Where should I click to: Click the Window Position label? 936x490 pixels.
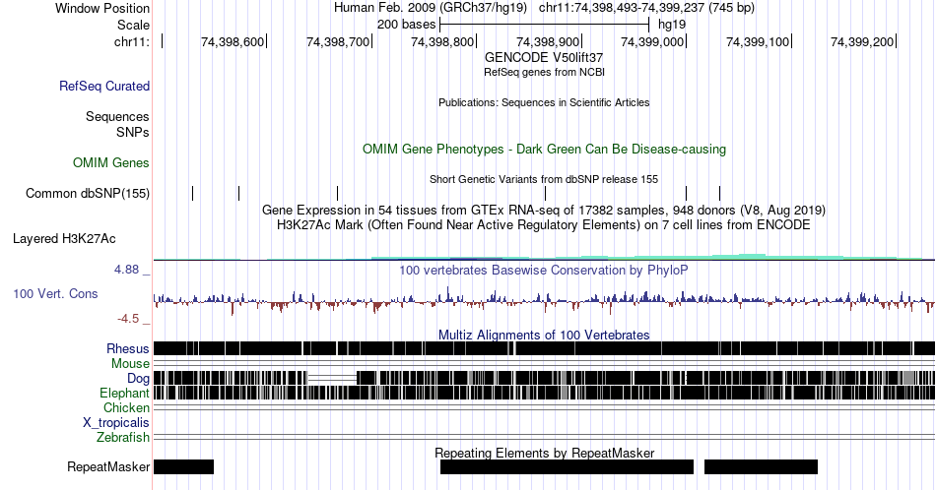(x=102, y=8)
